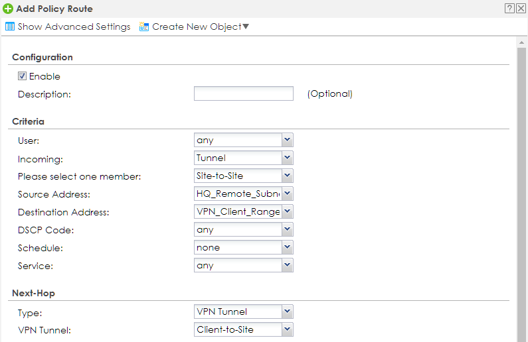Open the member dropdown showing Site-to-Site
Image resolution: width=528 pixels, height=342 pixels.
click(243, 176)
